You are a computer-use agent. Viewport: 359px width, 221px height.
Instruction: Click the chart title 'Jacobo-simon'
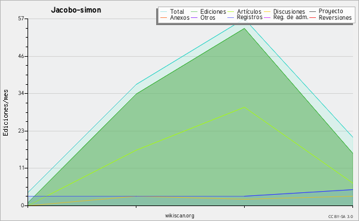(x=76, y=10)
